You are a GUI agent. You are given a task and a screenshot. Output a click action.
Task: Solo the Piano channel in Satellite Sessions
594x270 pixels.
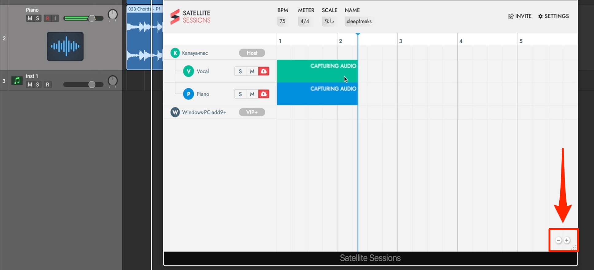pyautogui.click(x=240, y=94)
